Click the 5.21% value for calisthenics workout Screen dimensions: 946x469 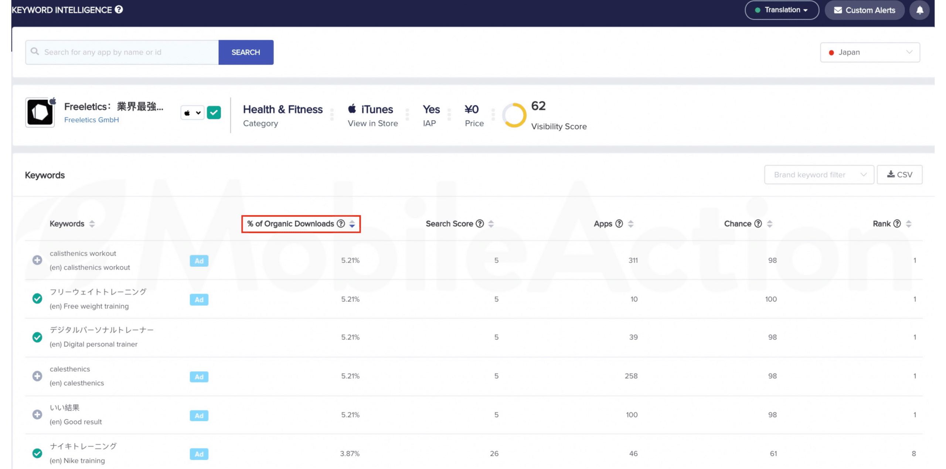[x=350, y=260]
